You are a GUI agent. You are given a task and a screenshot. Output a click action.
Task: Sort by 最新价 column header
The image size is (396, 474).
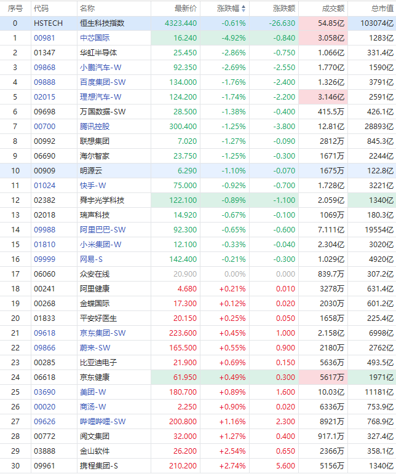pos(186,9)
